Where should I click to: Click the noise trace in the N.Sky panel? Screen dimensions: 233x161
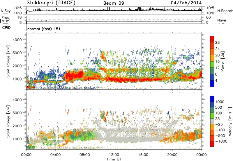point(114,10)
